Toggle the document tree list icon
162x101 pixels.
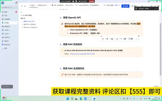click(22, 6)
